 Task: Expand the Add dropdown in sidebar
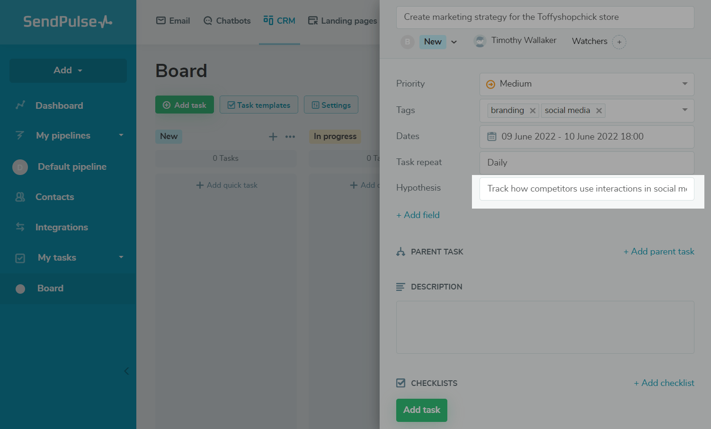(x=68, y=70)
